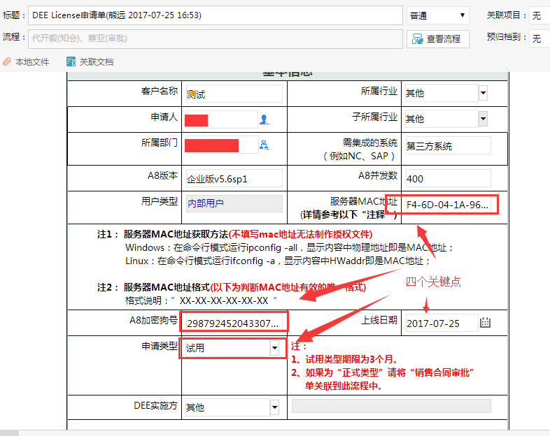The height and width of the screenshot is (436, 550).
Task: Click the A8并发数 field showing 400
Action: [448, 178]
